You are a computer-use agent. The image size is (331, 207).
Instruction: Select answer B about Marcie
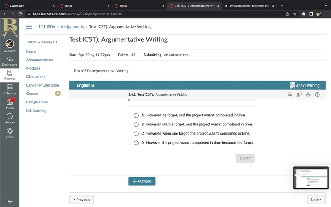coord(136,125)
